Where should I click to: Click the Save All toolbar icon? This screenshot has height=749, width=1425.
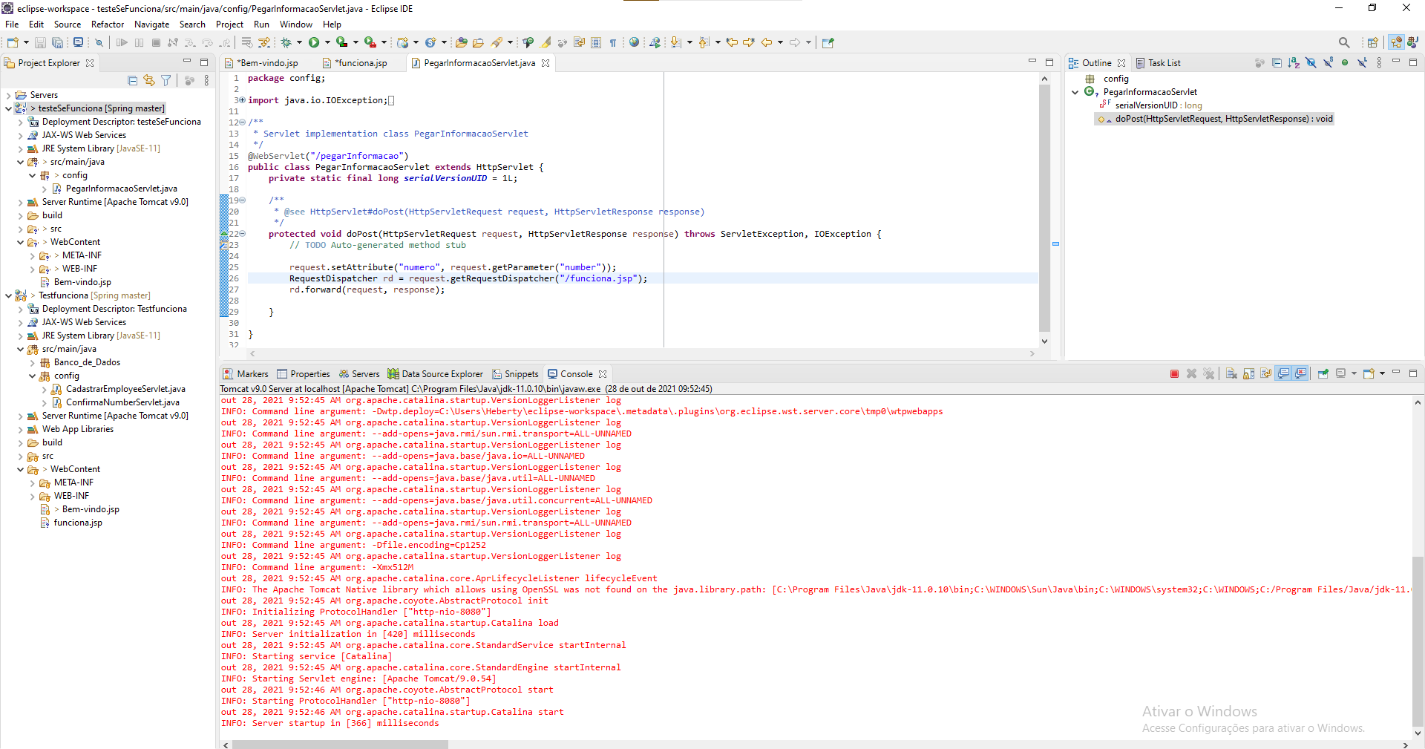(57, 43)
